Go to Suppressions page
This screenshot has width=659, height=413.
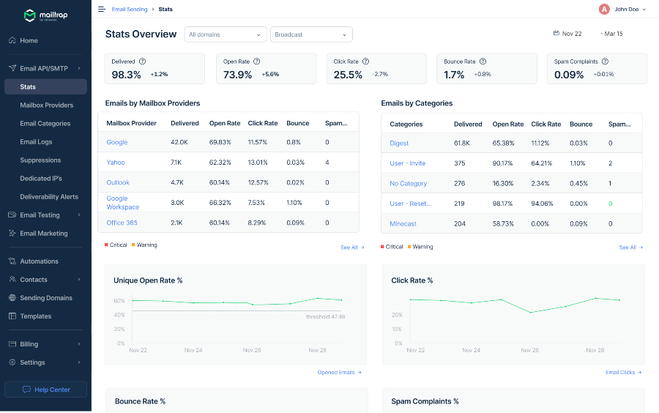pos(40,160)
